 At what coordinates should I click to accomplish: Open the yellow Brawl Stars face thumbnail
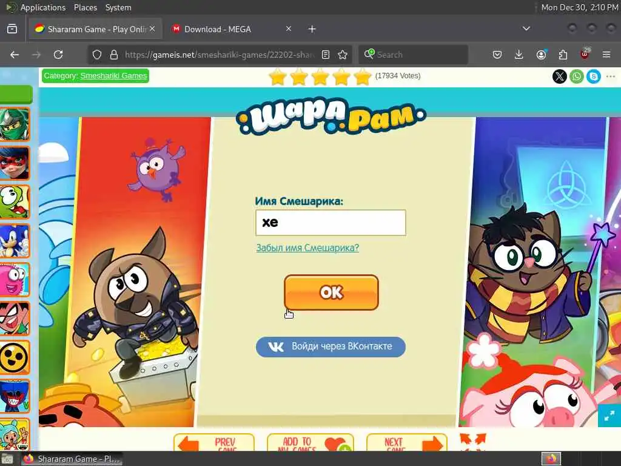click(x=15, y=357)
